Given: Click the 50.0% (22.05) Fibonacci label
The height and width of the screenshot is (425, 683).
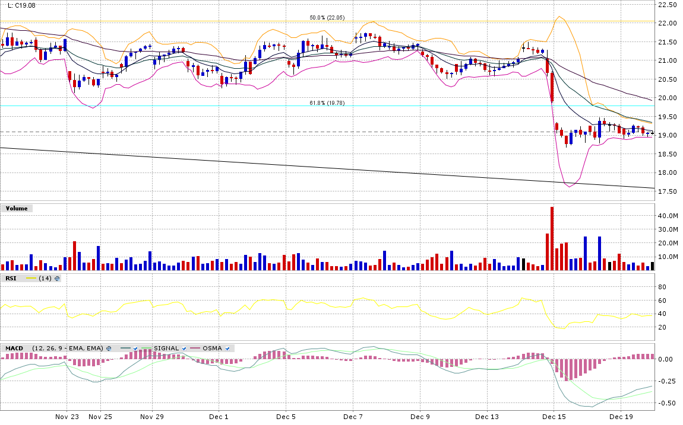Looking at the screenshot, I should (327, 18).
